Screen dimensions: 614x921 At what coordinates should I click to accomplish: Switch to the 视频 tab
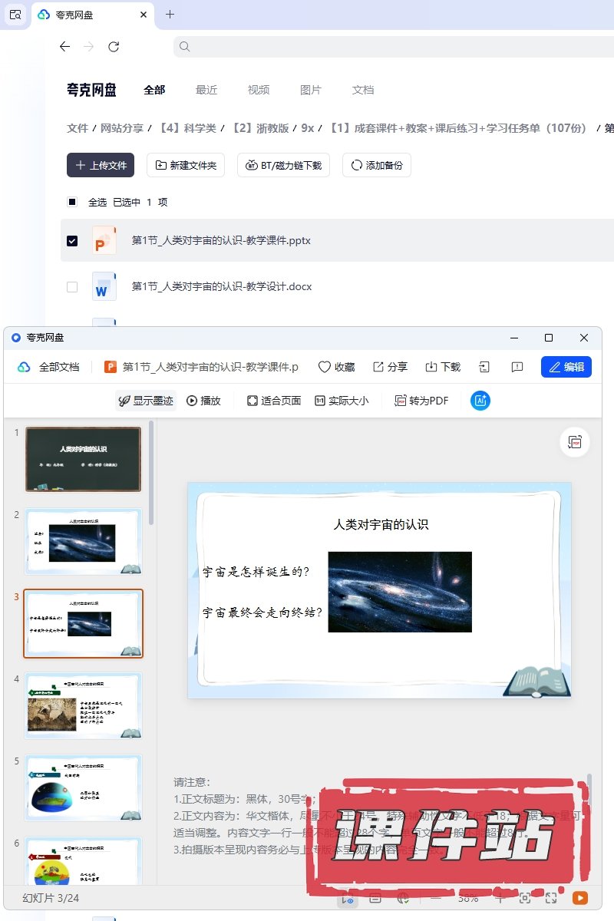259,90
